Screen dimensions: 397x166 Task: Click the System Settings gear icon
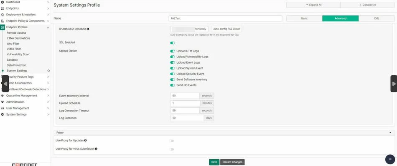[2, 114]
